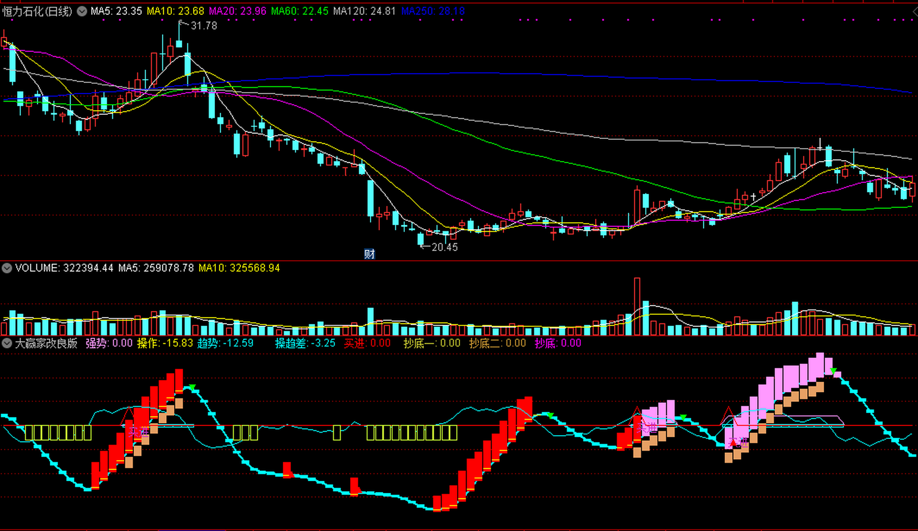This screenshot has width=918, height=531.
Task: Click the 抄底一 label in the indicator header
Action: pos(432,343)
